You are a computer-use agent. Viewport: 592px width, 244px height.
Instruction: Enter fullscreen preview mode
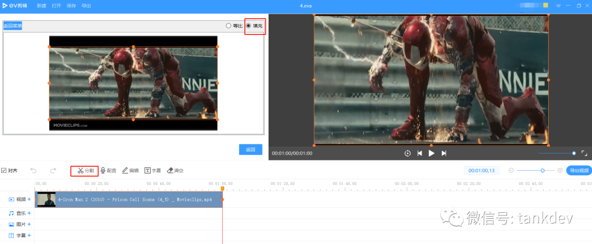pyautogui.click(x=584, y=153)
